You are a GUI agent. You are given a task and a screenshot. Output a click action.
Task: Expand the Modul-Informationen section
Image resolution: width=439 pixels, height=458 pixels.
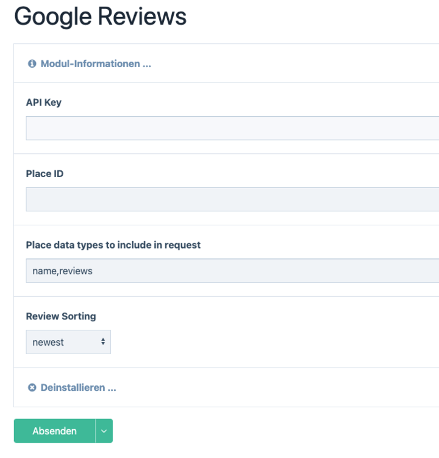[x=95, y=64]
